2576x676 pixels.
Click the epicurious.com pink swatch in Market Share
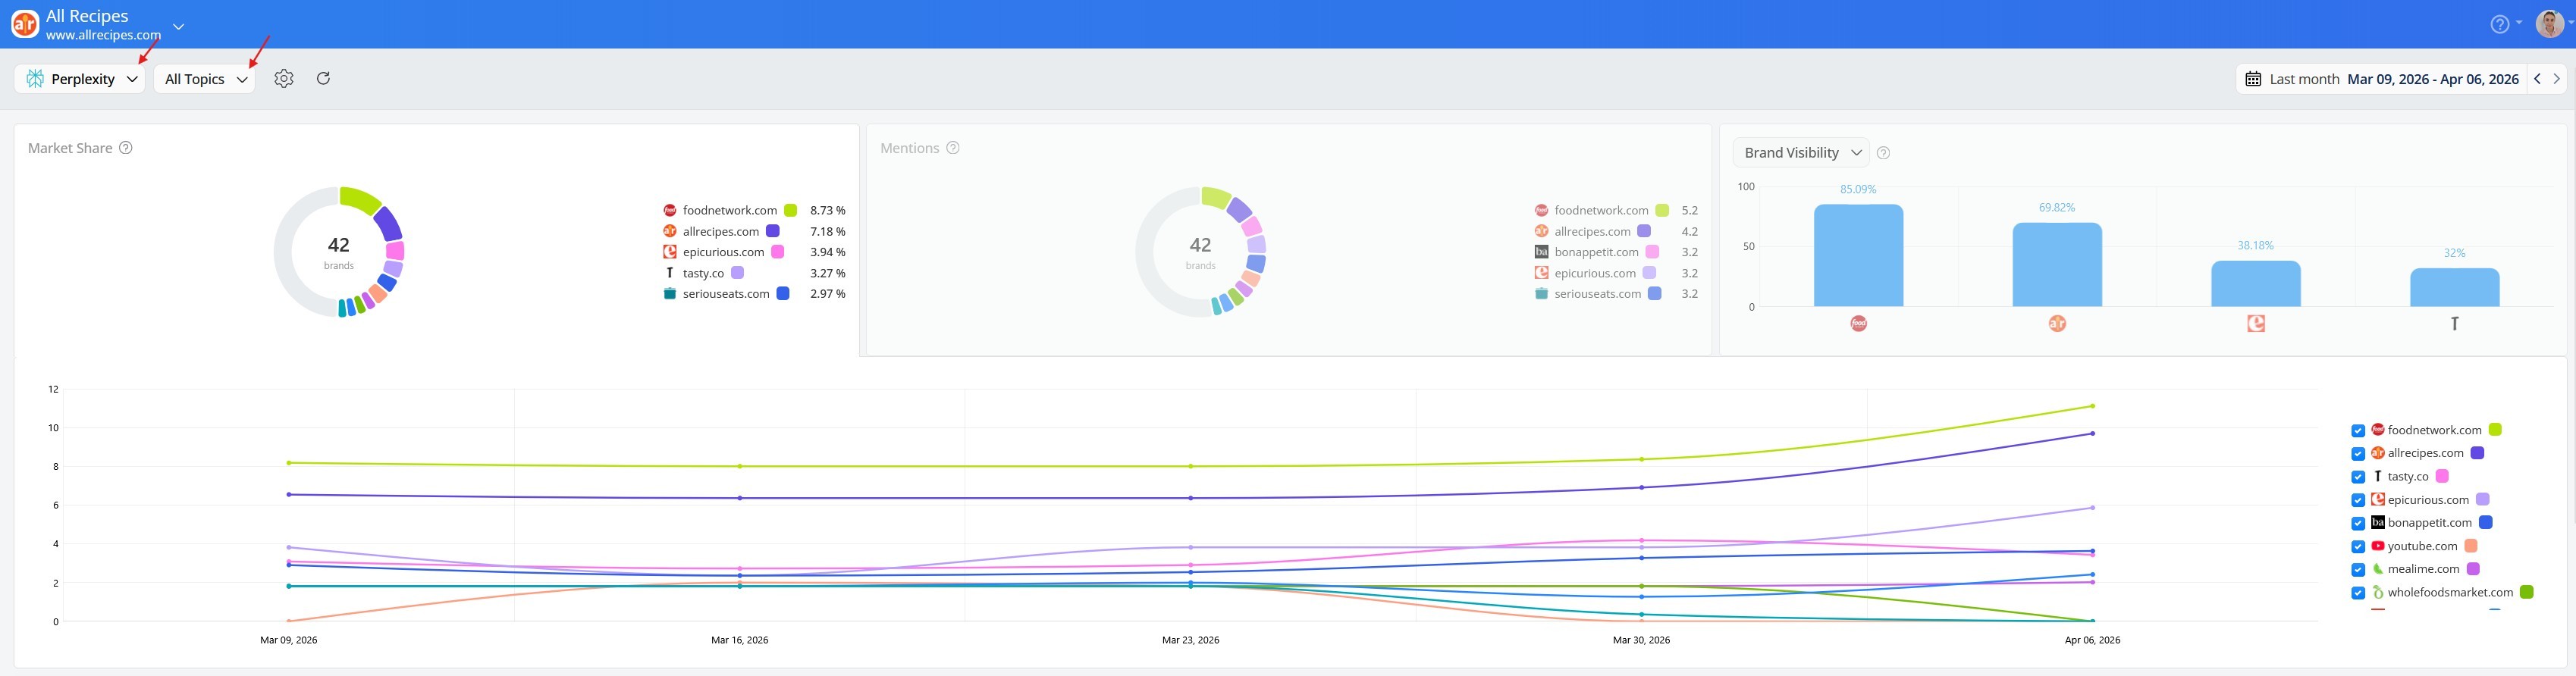coord(777,252)
